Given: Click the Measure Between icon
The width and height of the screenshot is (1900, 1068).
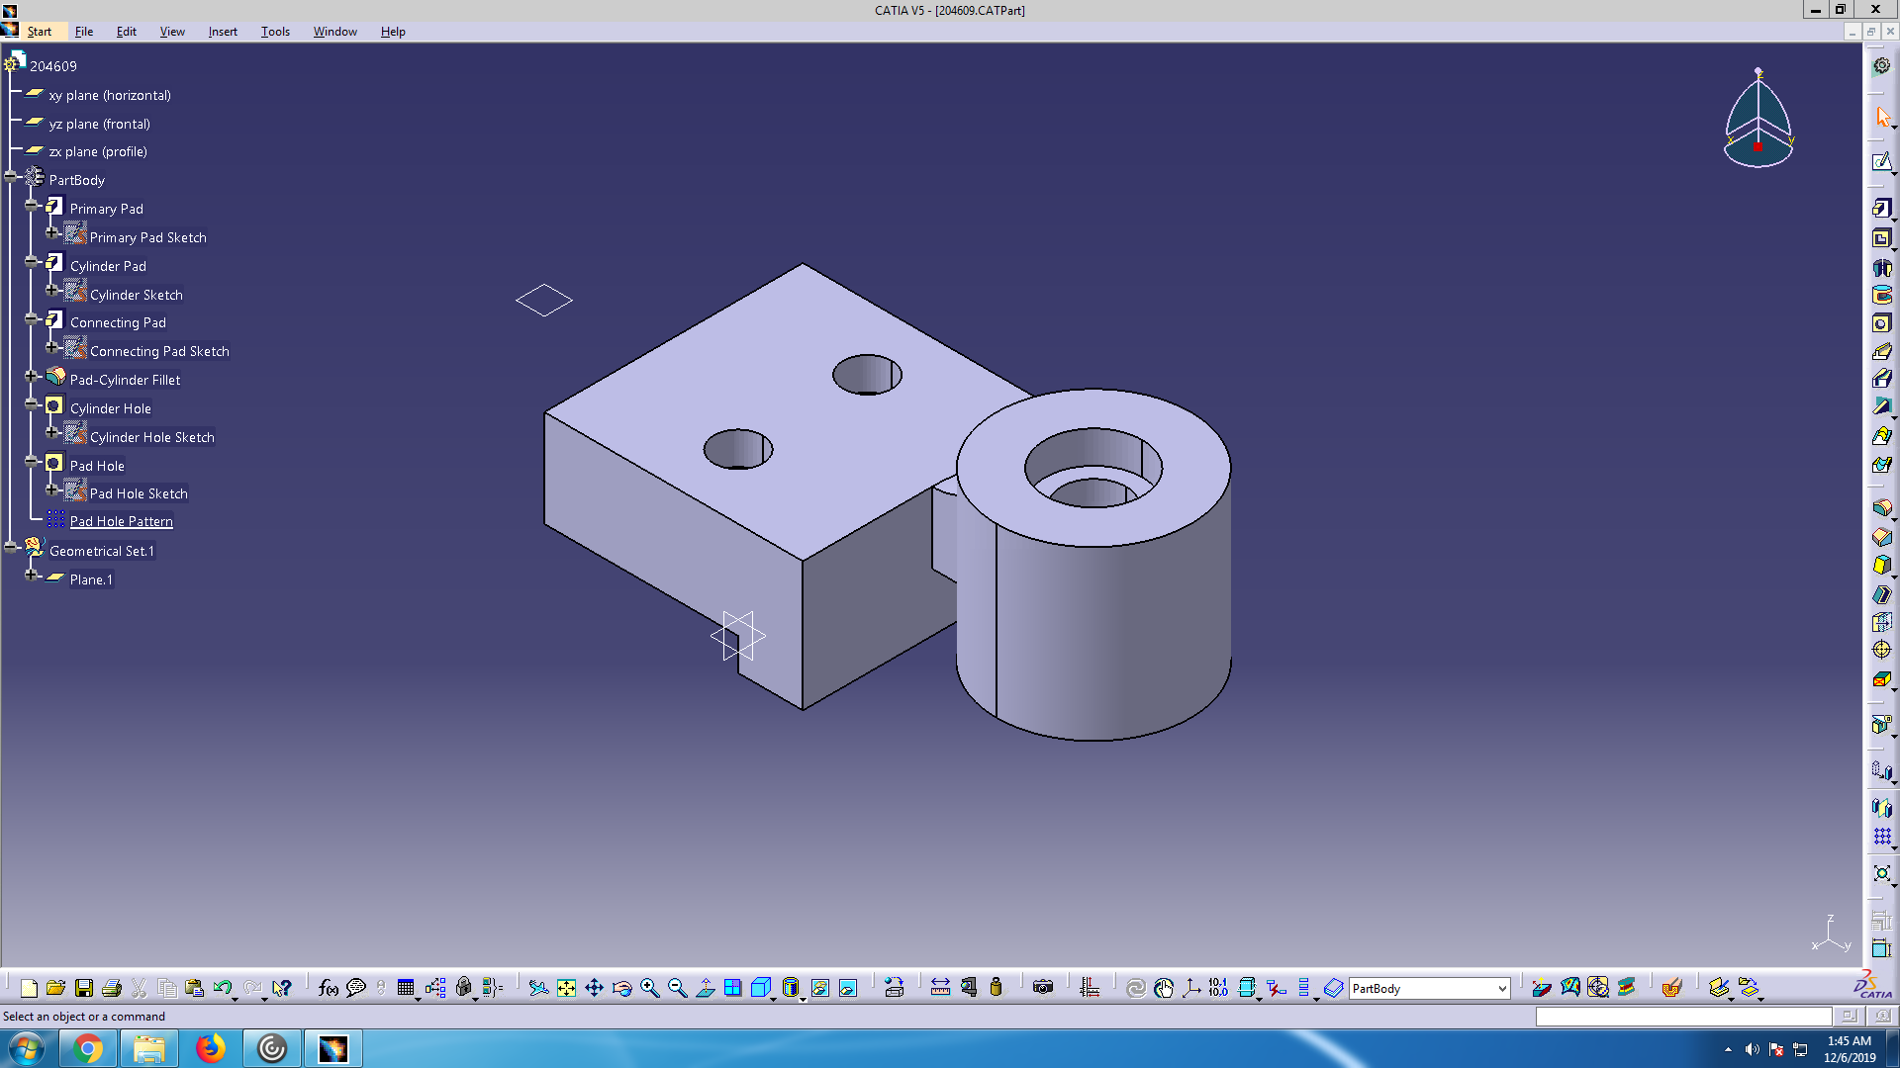Looking at the screenshot, I should [940, 988].
